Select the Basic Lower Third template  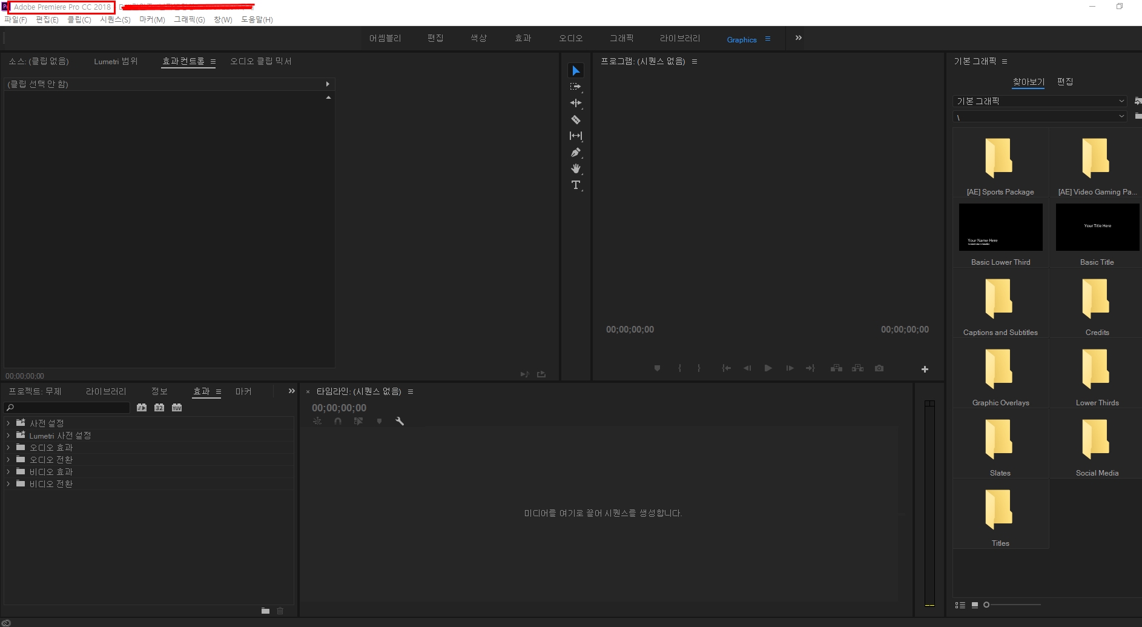click(x=1000, y=234)
